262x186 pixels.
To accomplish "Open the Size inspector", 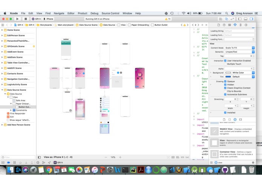I will pos(241,25).
